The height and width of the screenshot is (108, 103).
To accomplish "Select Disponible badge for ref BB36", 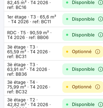I will pyautogui.click(x=83, y=69).
